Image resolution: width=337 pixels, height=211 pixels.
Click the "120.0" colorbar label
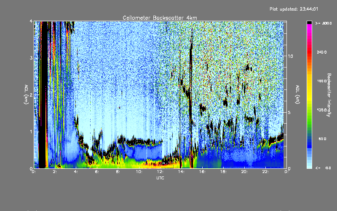click(x=322, y=110)
